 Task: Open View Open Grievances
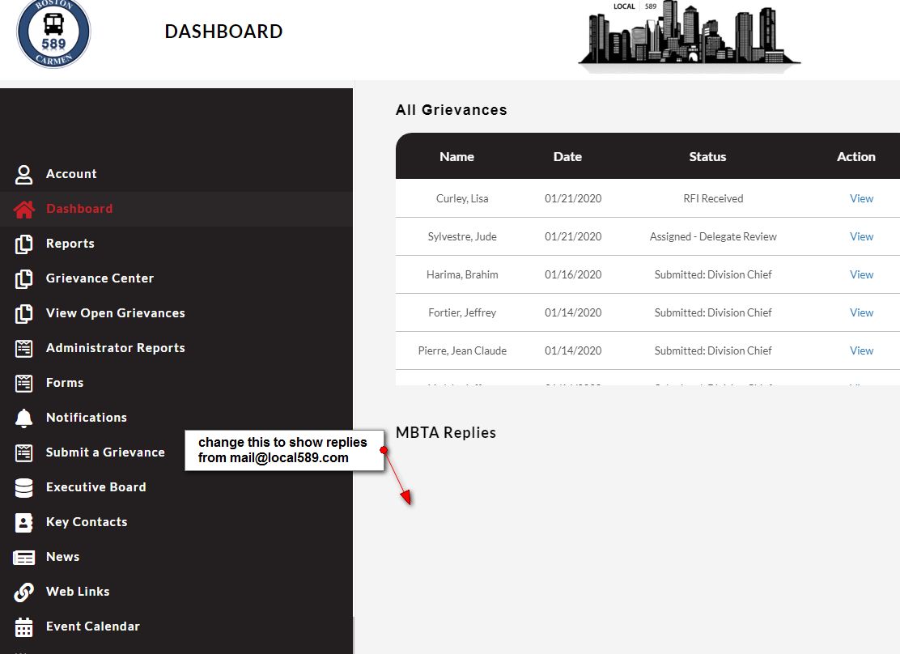point(116,313)
